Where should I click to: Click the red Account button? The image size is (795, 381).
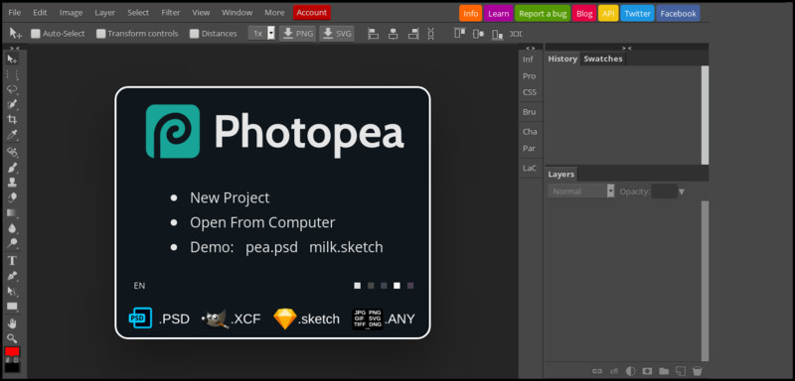click(312, 13)
